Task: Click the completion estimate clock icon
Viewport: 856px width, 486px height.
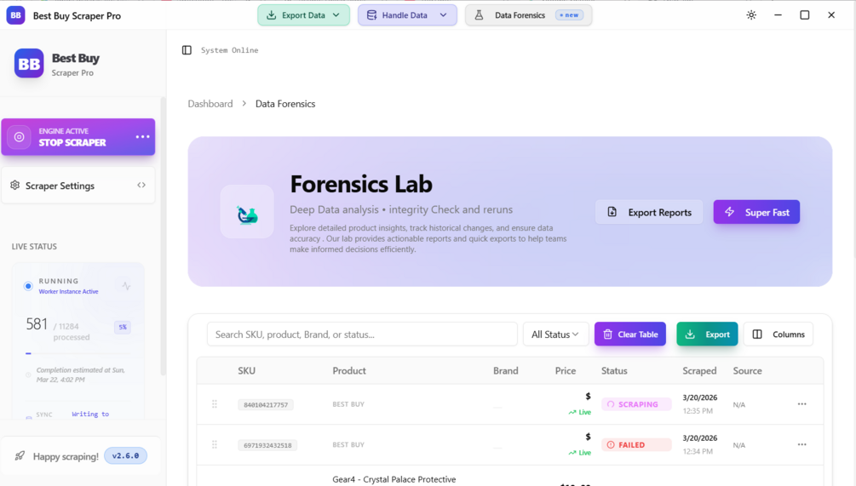Action: point(28,375)
